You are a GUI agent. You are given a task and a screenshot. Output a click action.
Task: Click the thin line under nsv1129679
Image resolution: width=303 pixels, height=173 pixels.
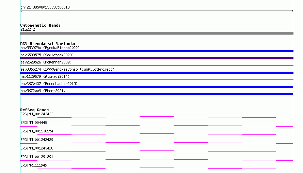157,80
